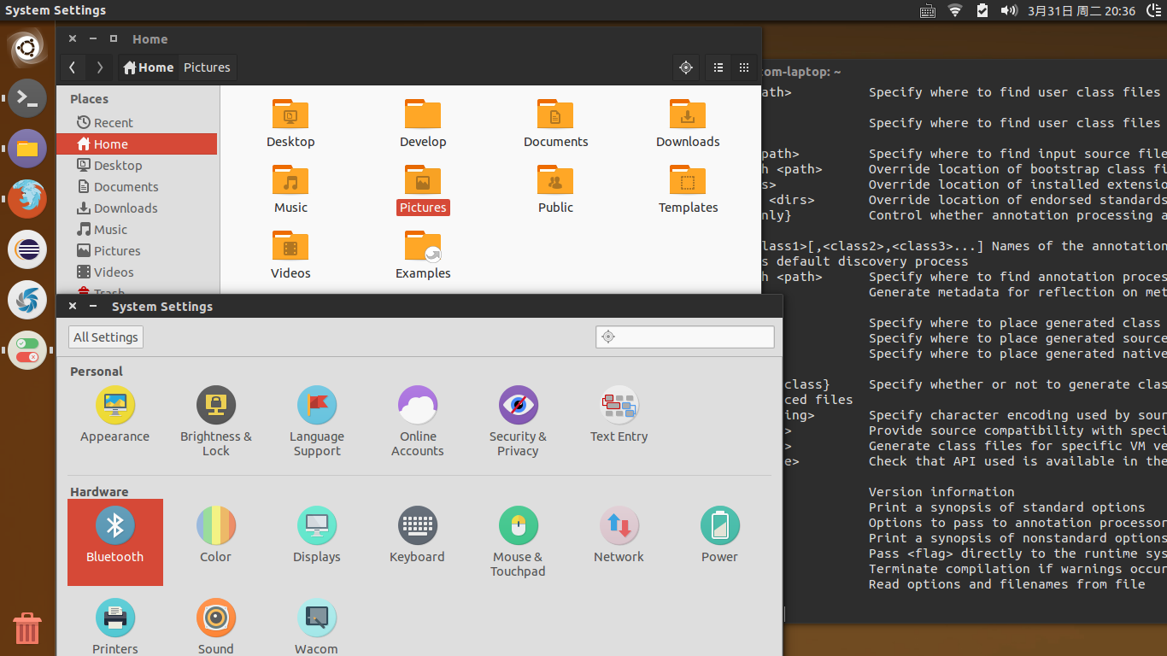
Task: Select the Develop folder
Action: pos(423,123)
